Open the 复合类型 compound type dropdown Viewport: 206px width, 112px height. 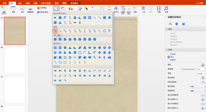(203, 78)
